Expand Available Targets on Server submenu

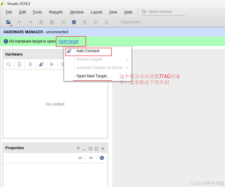[x=98, y=67]
